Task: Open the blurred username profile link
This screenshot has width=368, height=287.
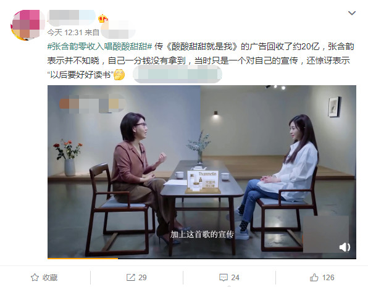Action: 72,17
